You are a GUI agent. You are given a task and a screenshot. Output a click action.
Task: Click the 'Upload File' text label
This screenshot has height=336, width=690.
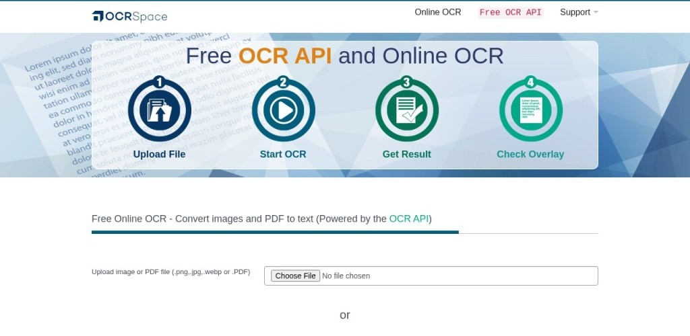(x=159, y=154)
